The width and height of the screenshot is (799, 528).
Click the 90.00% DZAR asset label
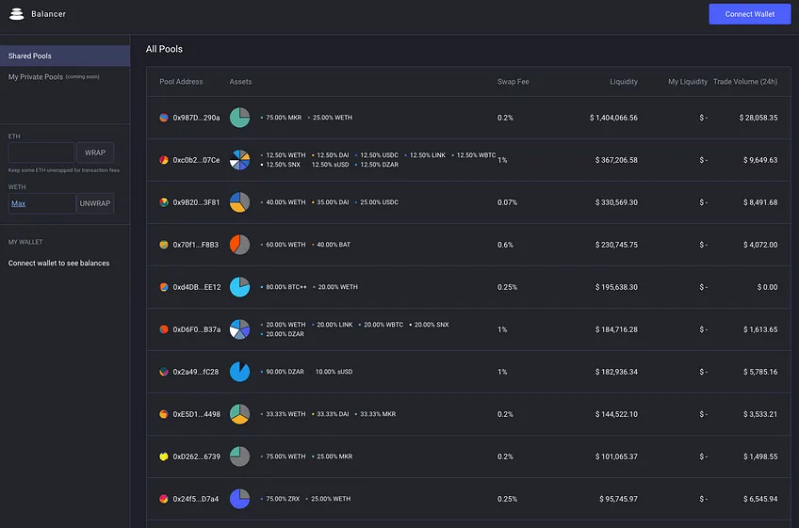click(x=285, y=372)
